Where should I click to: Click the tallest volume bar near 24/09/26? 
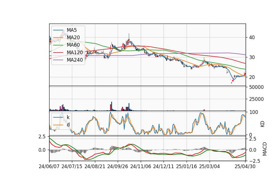pyautogui.click(x=111, y=106)
